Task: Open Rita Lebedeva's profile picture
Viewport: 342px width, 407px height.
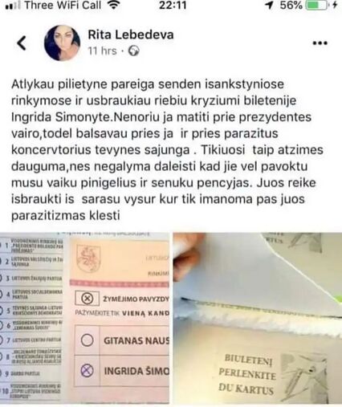Action: [x=62, y=43]
